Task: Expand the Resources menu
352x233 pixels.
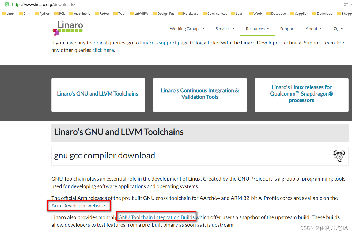Action: click(x=258, y=29)
